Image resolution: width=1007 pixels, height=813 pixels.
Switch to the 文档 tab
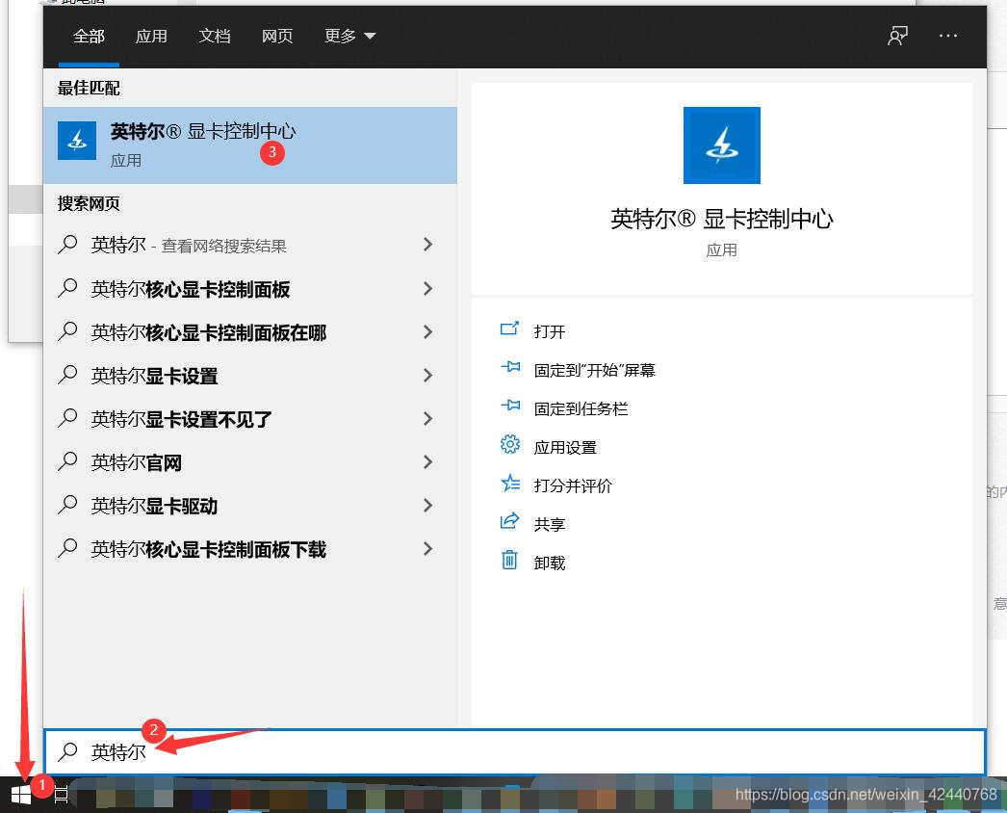(x=215, y=36)
